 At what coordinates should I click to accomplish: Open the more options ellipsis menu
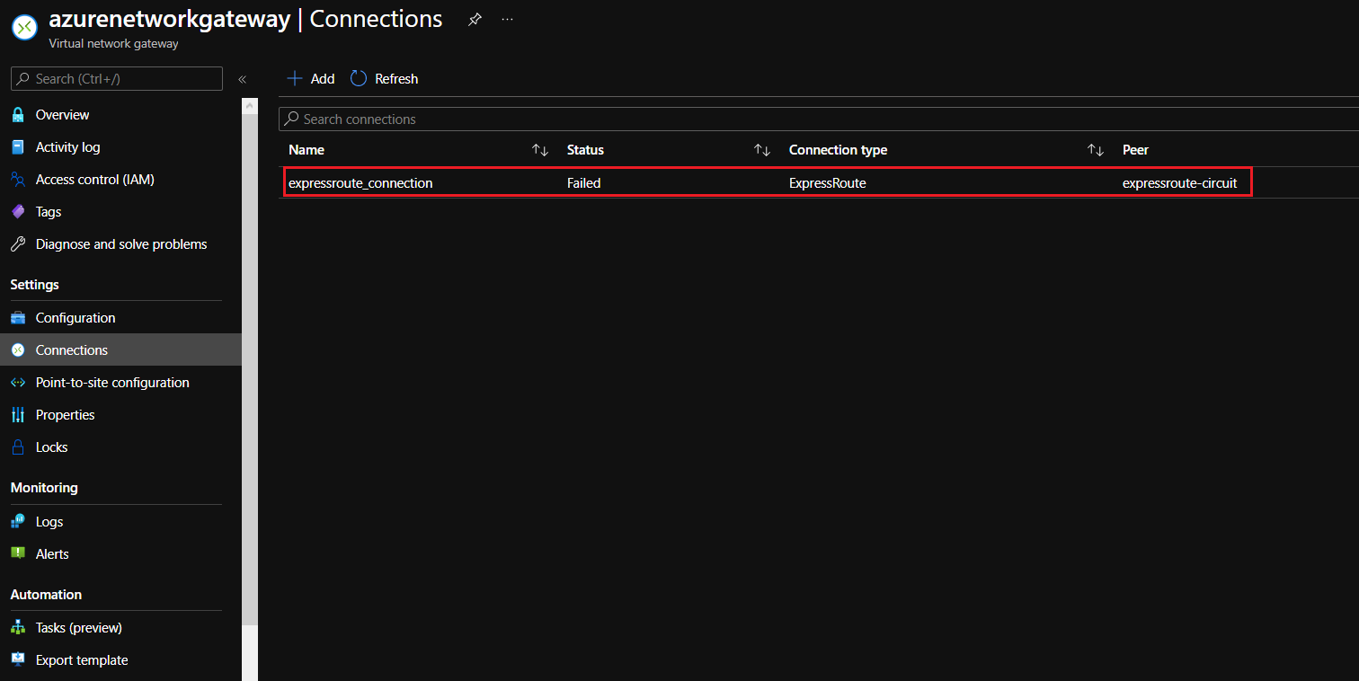pos(507,20)
